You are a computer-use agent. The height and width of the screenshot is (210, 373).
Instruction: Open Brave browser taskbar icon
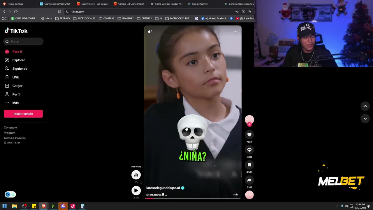pyautogui.click(x=44, y=206)
